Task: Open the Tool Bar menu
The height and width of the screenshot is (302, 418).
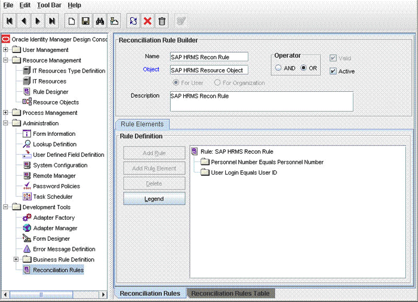Action: coord(49,5)
